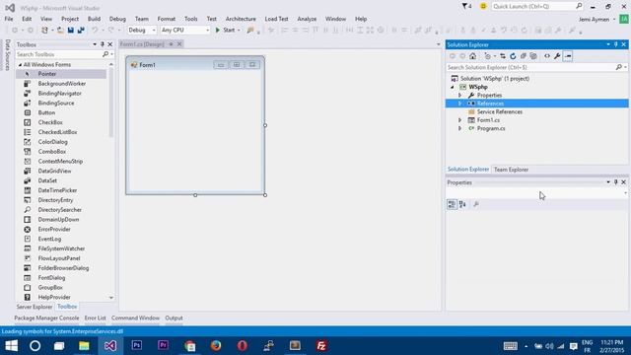Click View Code icon in Solution Explorer
Viewport: 631px width, 355px height.
click(x=547, y=56)
